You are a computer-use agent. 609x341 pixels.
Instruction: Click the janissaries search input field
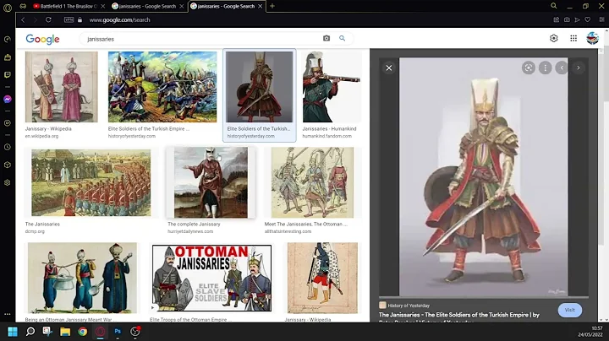pyautogui.click(x=202, y=39)
